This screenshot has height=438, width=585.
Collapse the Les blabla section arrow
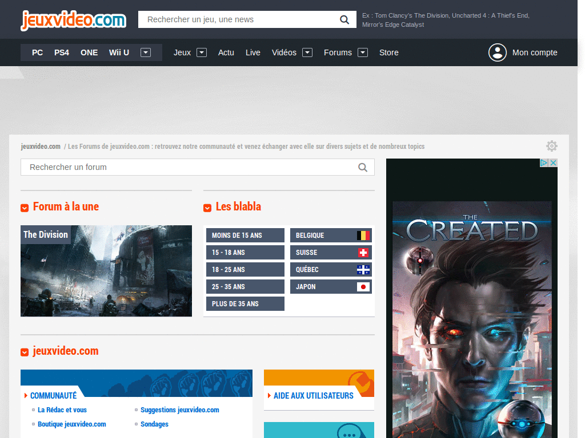point(207,208)
